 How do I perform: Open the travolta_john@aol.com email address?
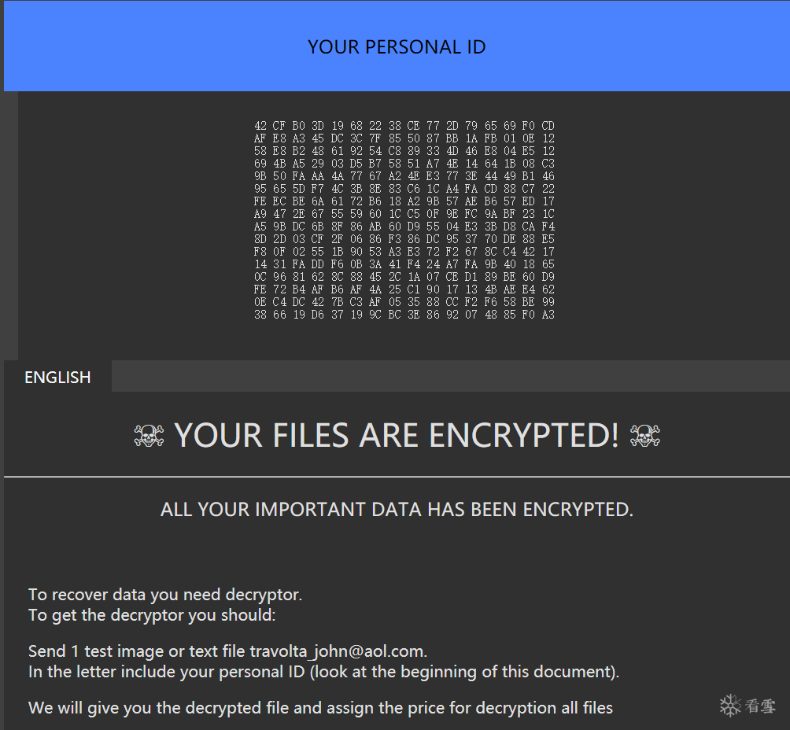(338, 651)
